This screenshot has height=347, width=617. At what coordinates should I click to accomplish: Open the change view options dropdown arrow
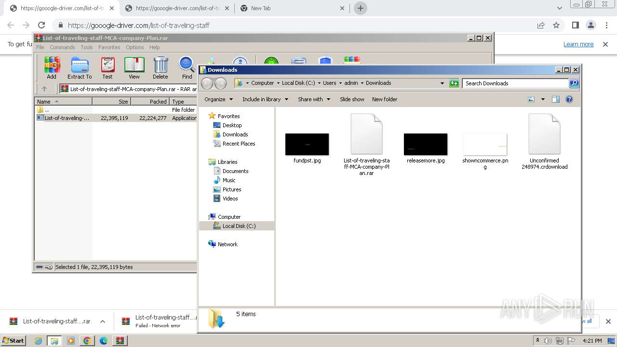tap(542, 99)
